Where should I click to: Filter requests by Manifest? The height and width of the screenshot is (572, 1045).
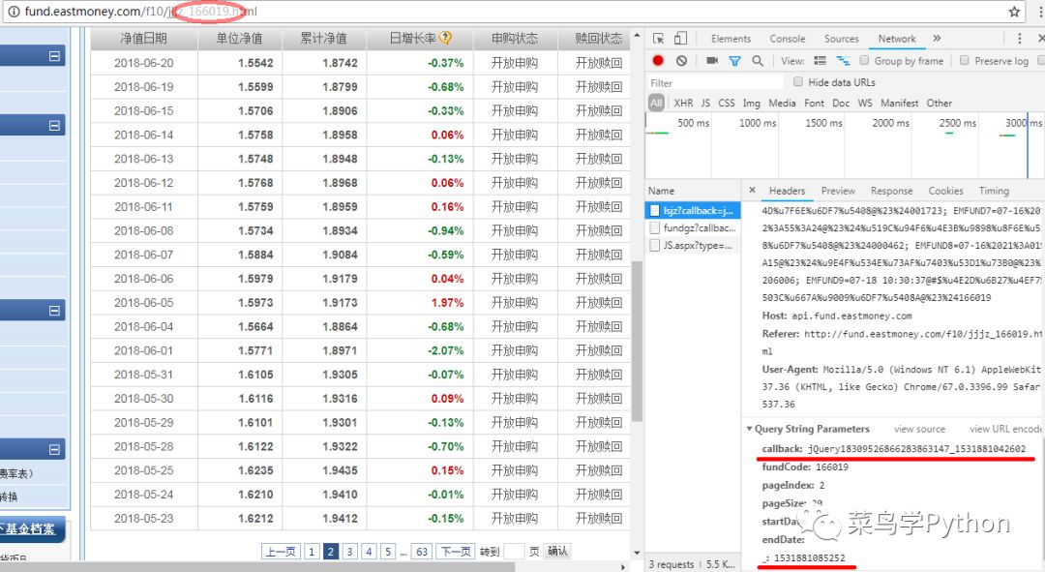[x=899, y=103]
